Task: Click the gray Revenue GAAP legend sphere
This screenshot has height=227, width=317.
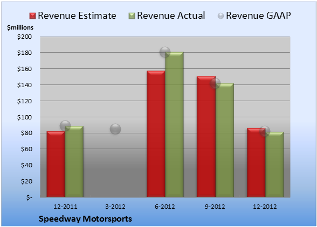Action: (x=220, y=16)
